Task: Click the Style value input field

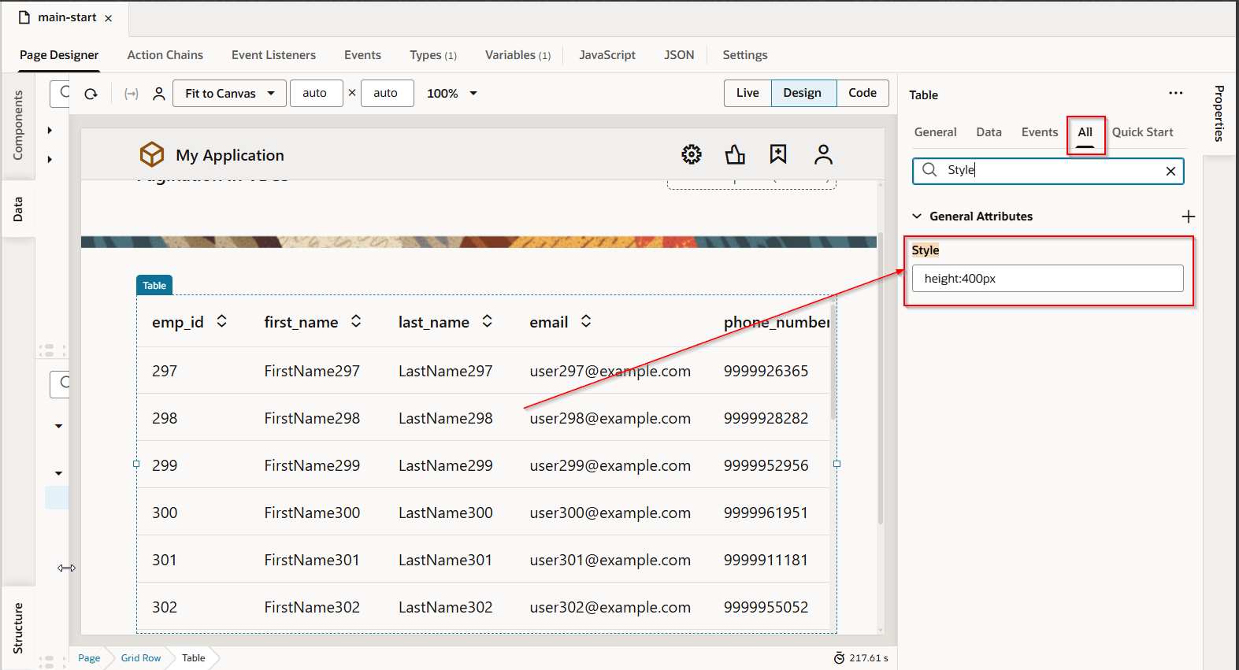Action: tap(1047, 279)
